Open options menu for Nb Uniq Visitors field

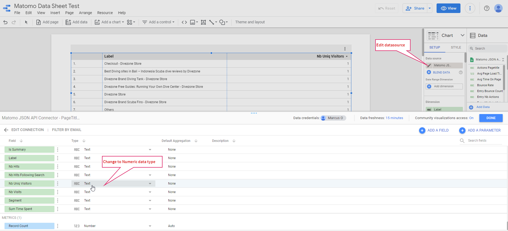click(x=58, y=184)
